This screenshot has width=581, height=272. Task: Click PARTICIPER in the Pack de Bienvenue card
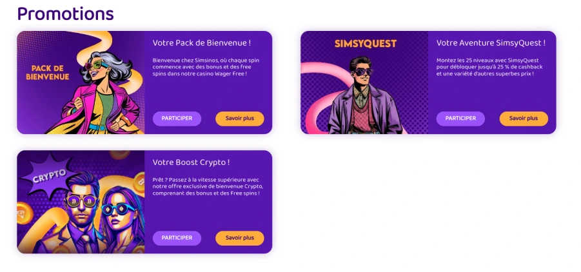coord(177,119)
